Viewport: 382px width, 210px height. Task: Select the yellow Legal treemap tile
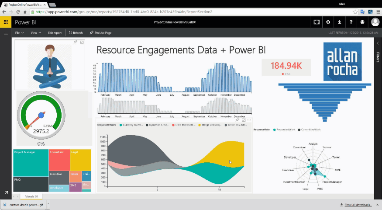(x=81, y=160)
